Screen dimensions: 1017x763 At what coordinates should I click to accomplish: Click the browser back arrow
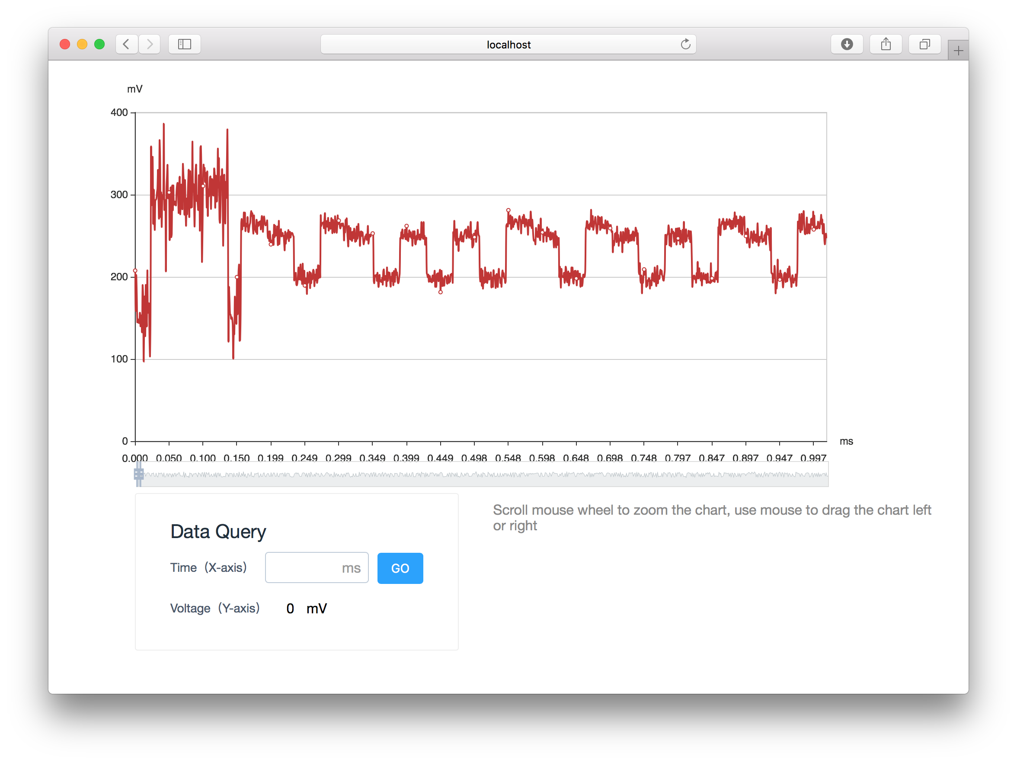point(126,44)
